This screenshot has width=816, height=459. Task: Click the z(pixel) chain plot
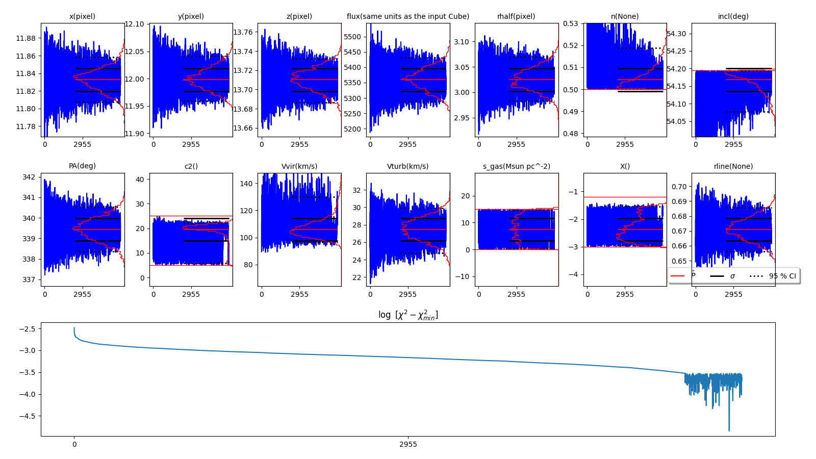point(299,80)
